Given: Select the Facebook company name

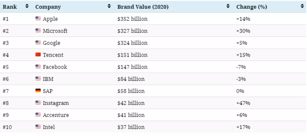Looking at the screenshot, I should click(55, 67).
